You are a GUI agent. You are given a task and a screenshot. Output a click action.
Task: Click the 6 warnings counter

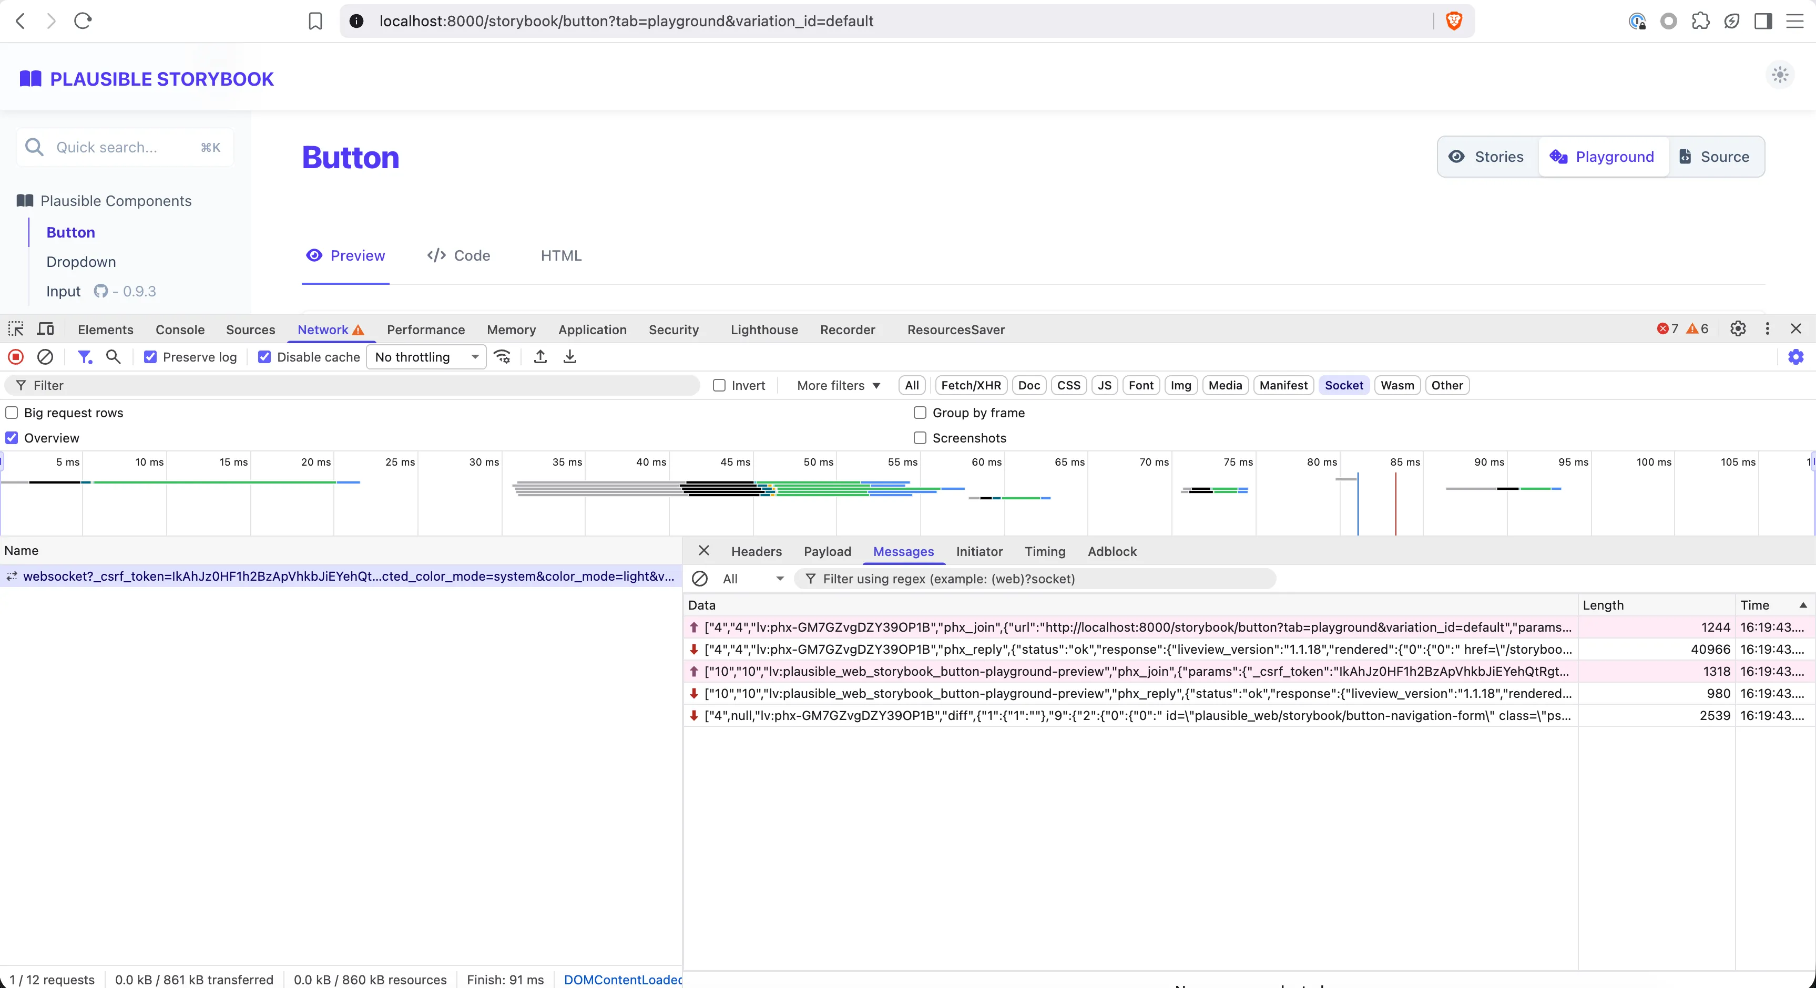click(x=1697, y=328)
